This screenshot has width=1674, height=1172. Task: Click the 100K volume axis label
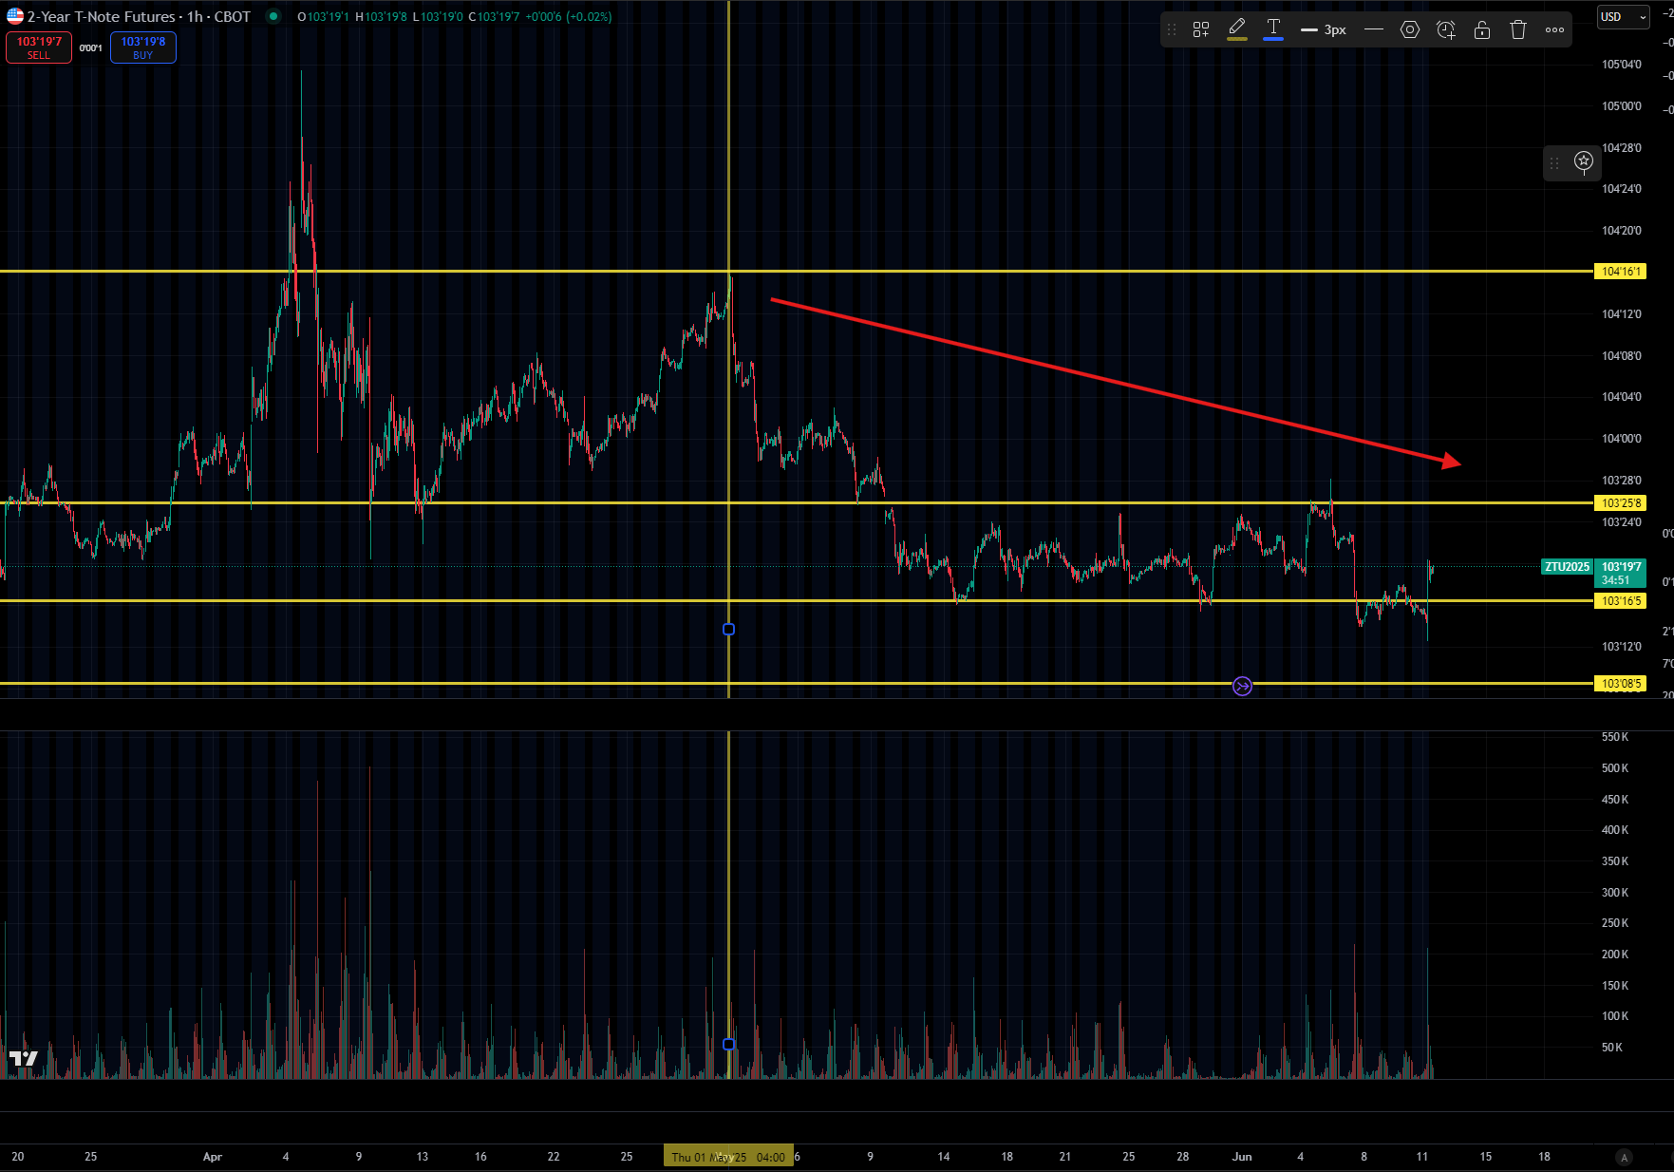[x=1614, y=1016]
